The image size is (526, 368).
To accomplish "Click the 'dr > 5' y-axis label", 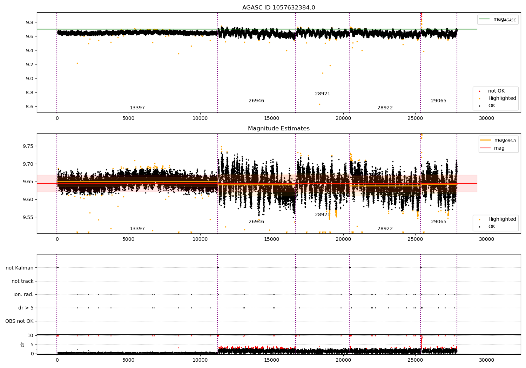I will pos(26,308).
